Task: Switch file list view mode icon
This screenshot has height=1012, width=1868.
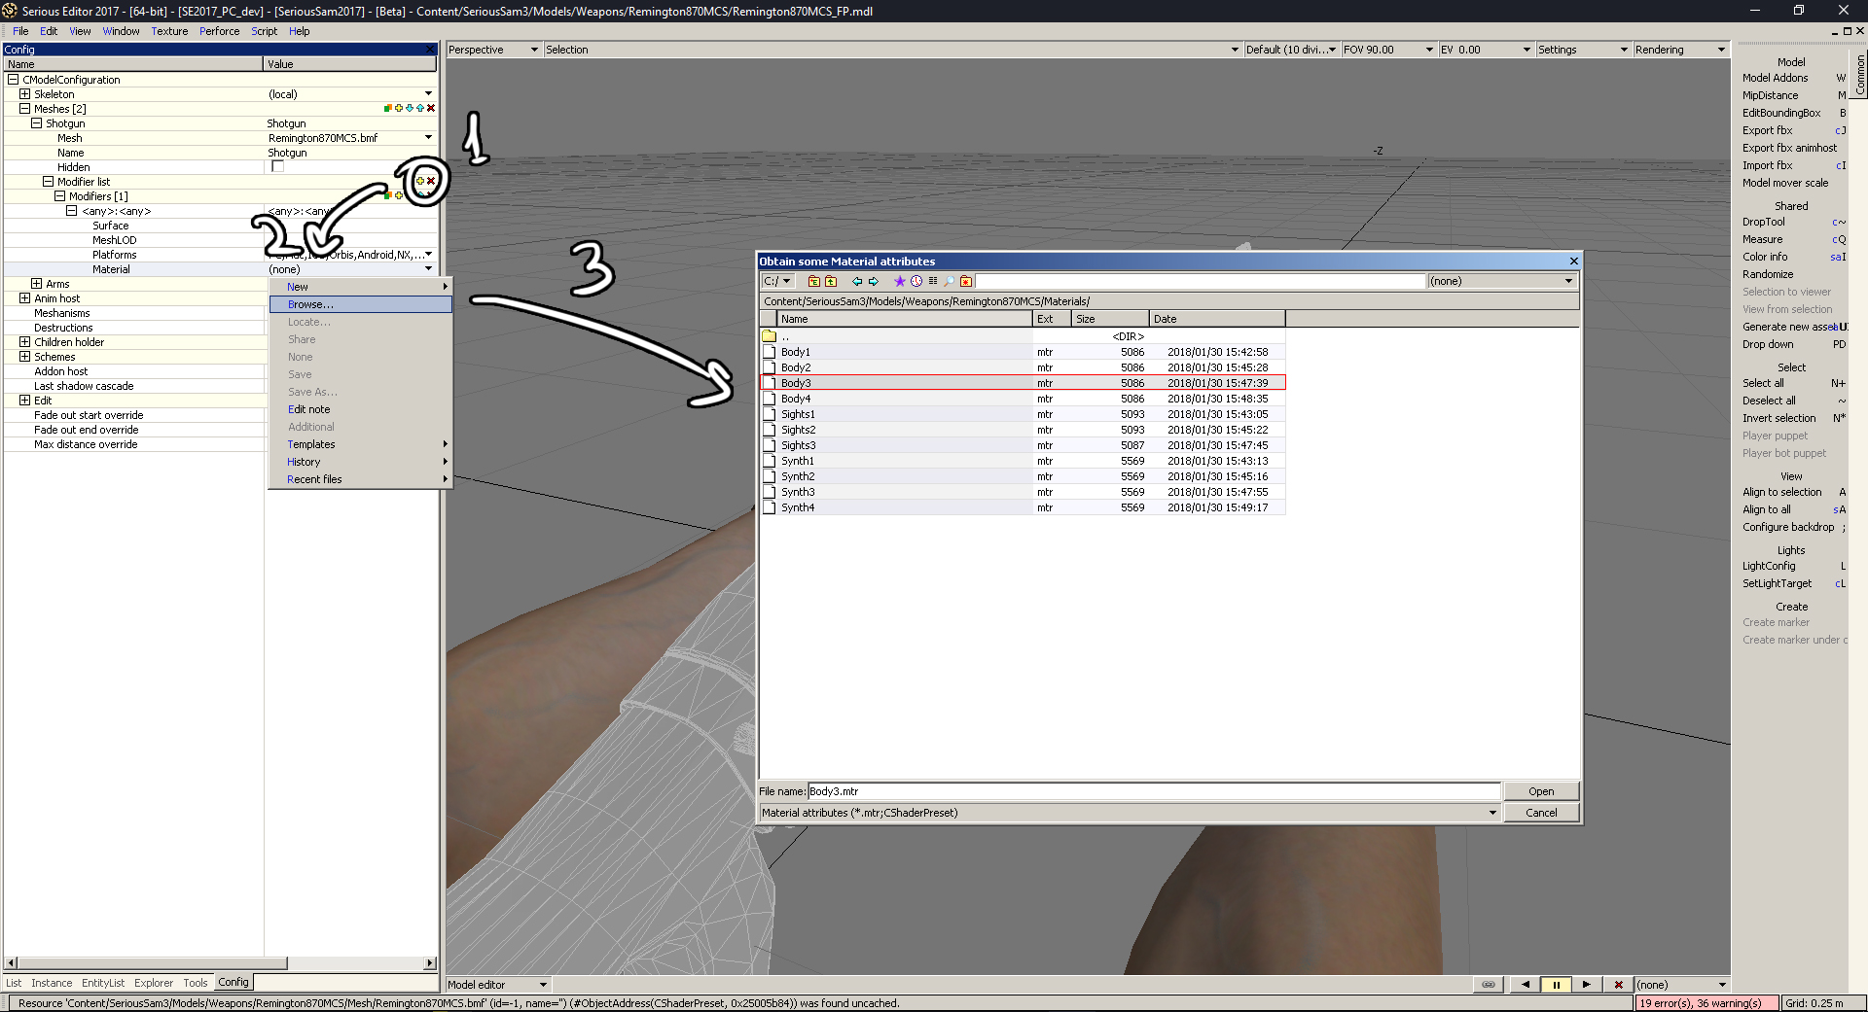Action: [x=933, y=281]
